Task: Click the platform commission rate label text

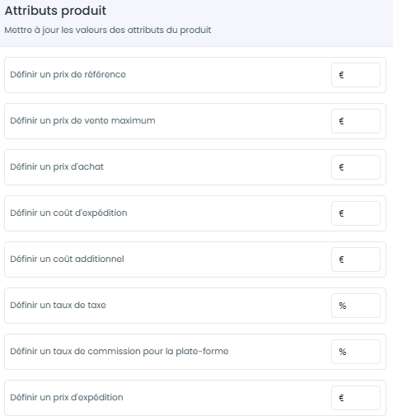Action: (119, 352)
